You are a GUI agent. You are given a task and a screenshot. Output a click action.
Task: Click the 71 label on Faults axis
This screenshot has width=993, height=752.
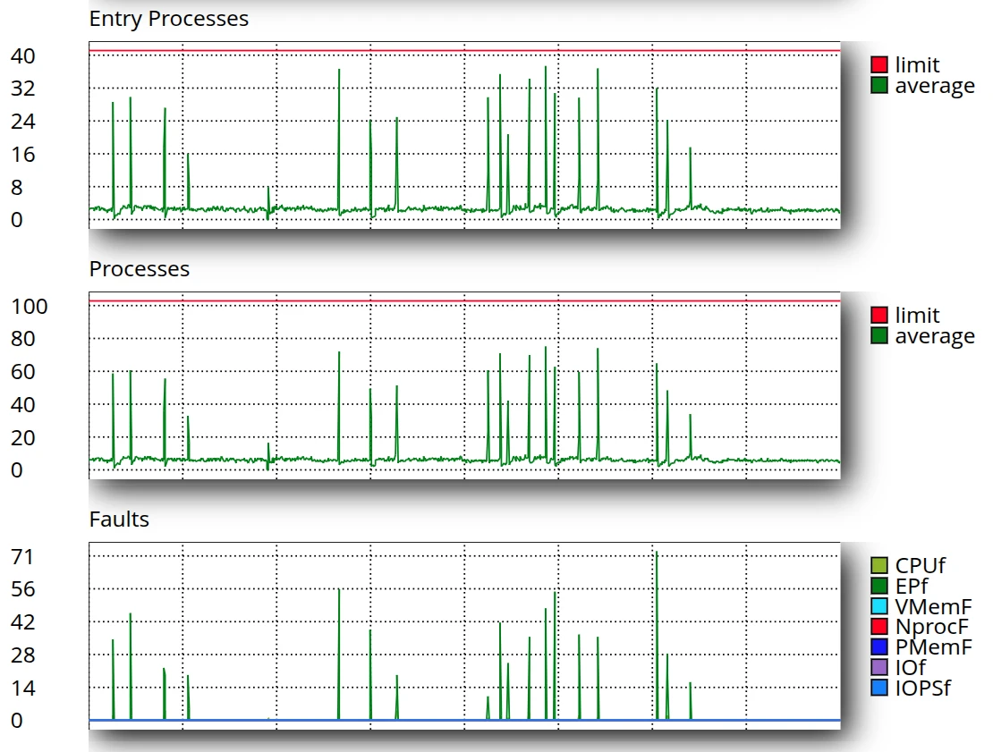tap(23, 557)
